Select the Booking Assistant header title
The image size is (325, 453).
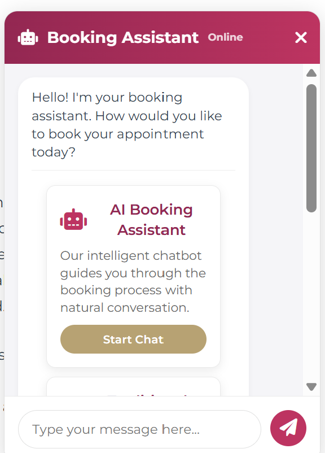click(123, 37)
